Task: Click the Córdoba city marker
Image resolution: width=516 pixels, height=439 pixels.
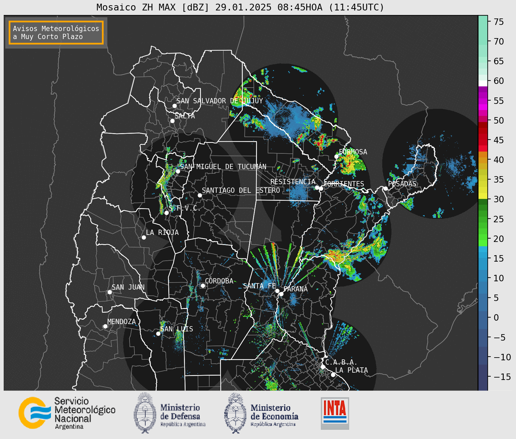Action: [x=203, y=286]
